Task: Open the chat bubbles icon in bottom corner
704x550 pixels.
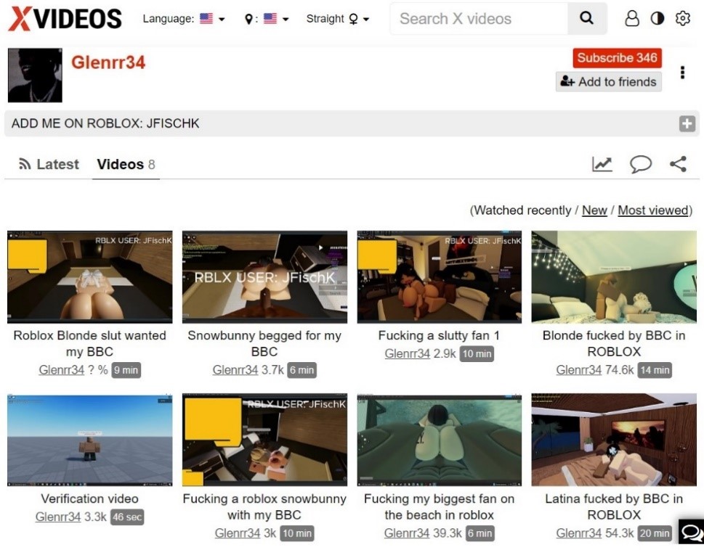Action: click(x=692, y=533)
